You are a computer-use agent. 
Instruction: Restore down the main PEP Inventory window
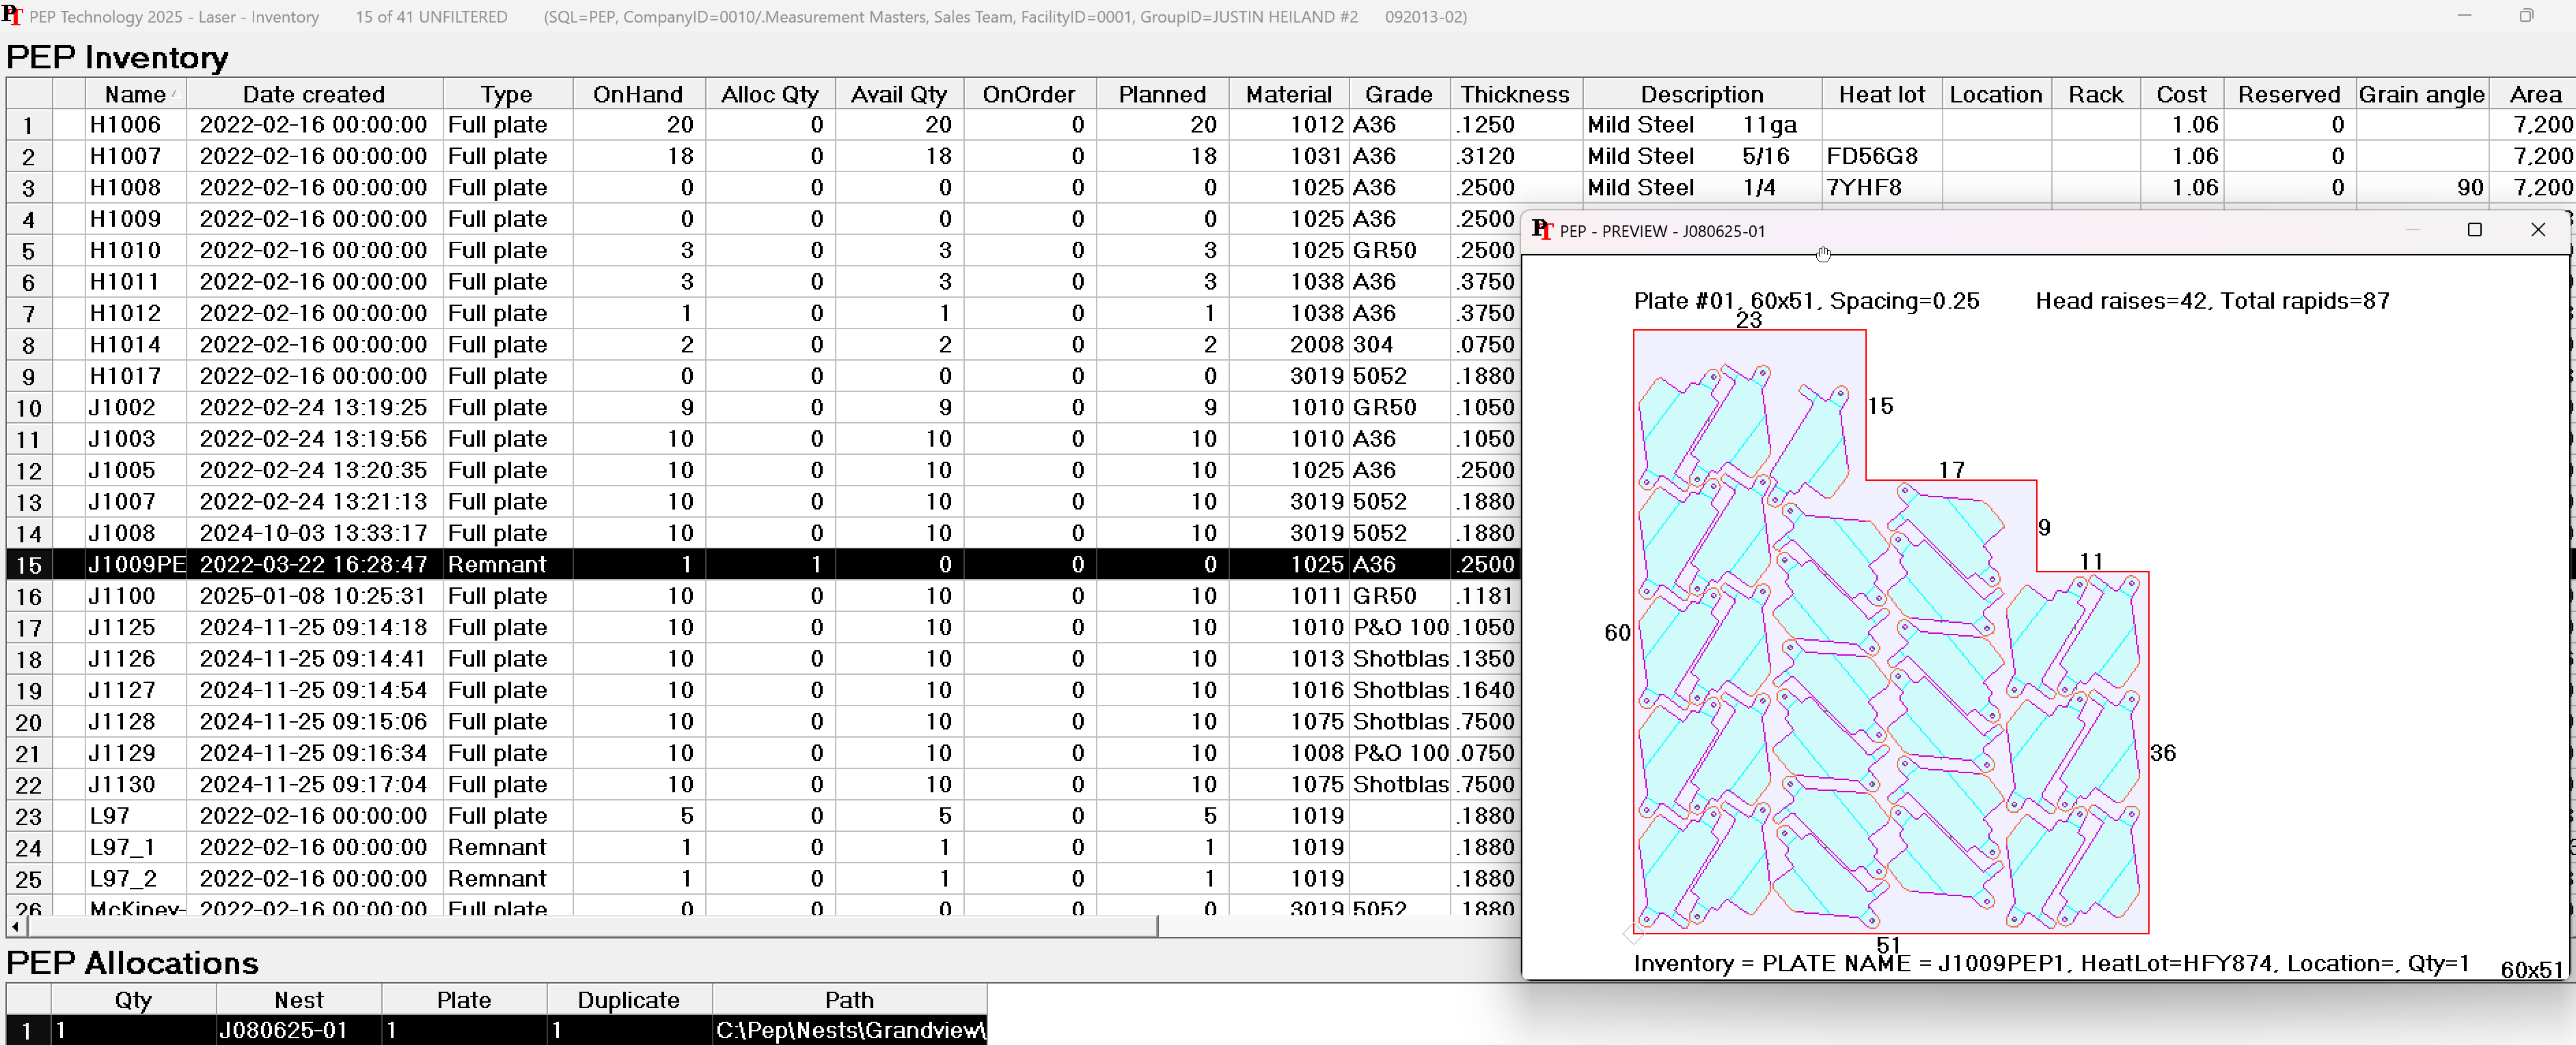pyautogui.click(x=2526, y=16)
